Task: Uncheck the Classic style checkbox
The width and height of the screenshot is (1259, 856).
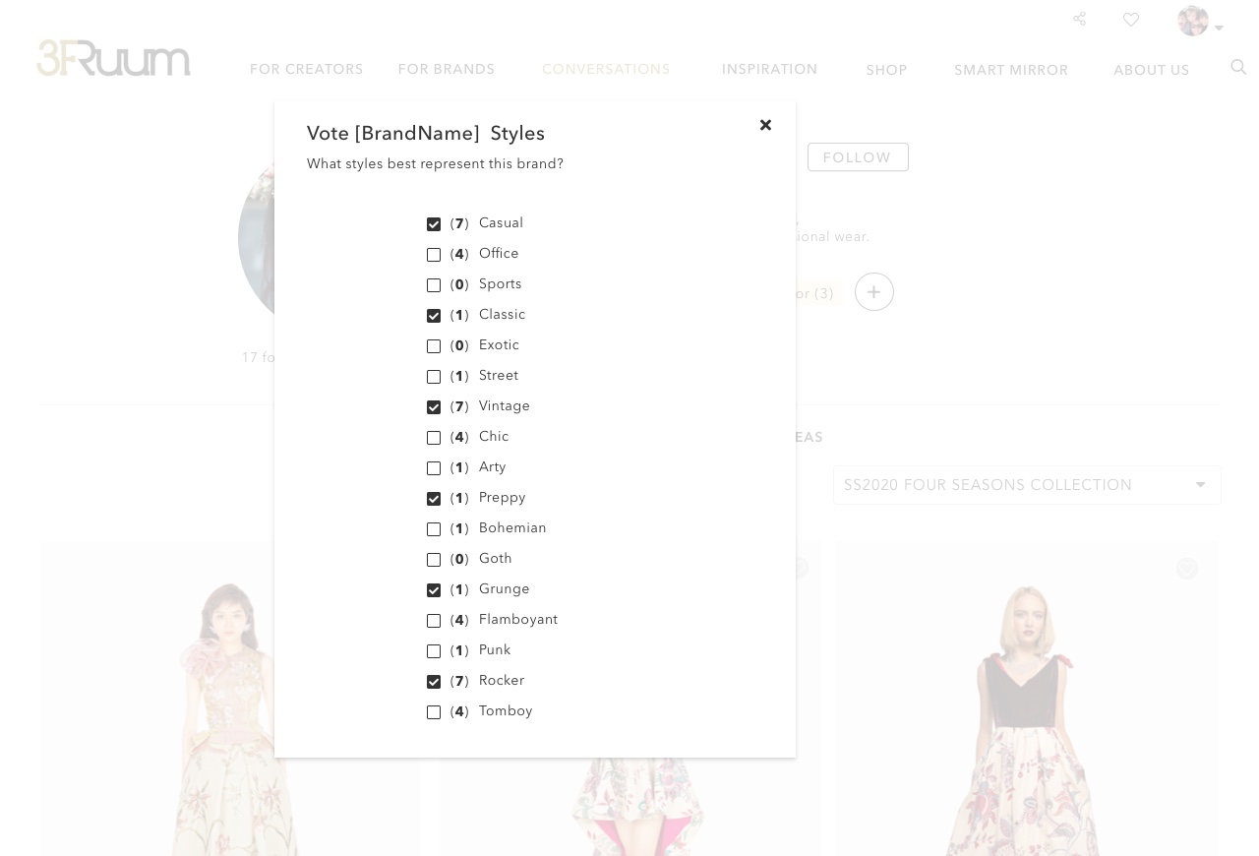Action: 434,316
